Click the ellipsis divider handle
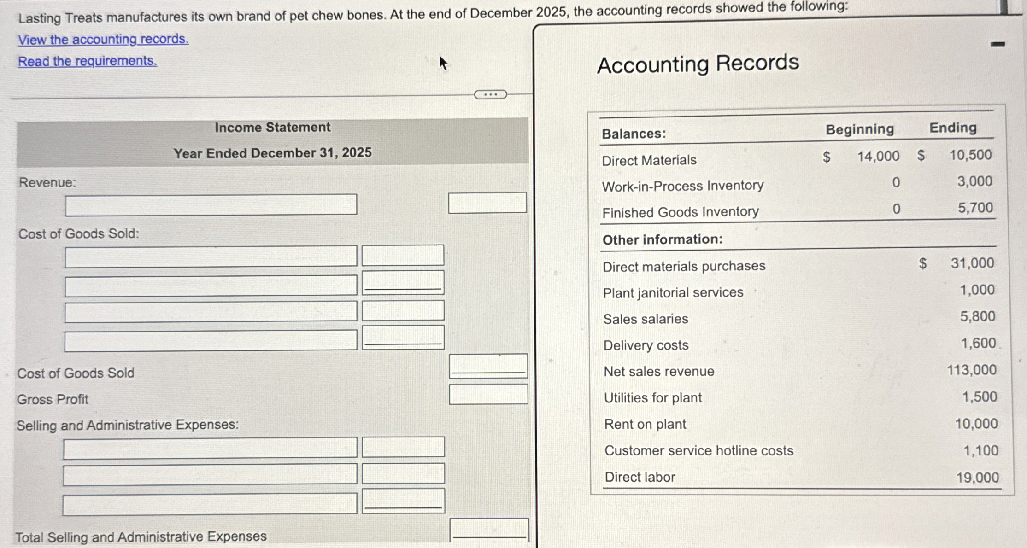The height and width of the screenshot is (548, 1027). pos(490,95)
